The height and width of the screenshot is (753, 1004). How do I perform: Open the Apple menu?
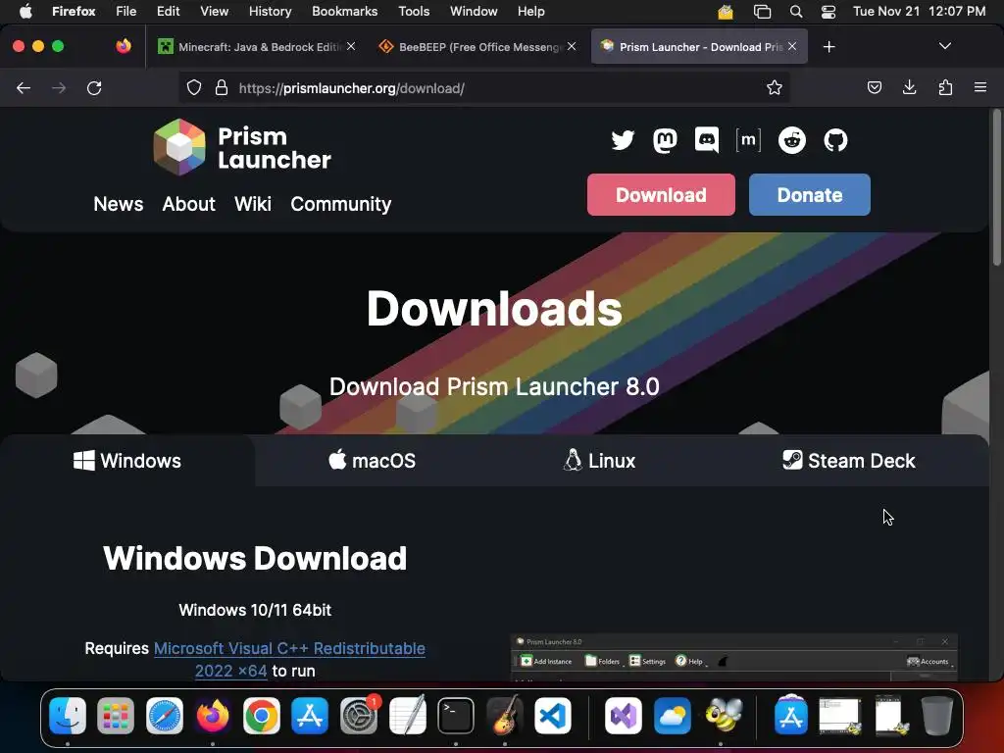(25, 12)
